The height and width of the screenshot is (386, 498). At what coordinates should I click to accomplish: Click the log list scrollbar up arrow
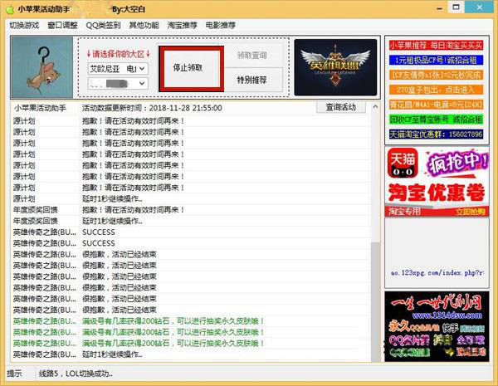[x=375, y=107]
